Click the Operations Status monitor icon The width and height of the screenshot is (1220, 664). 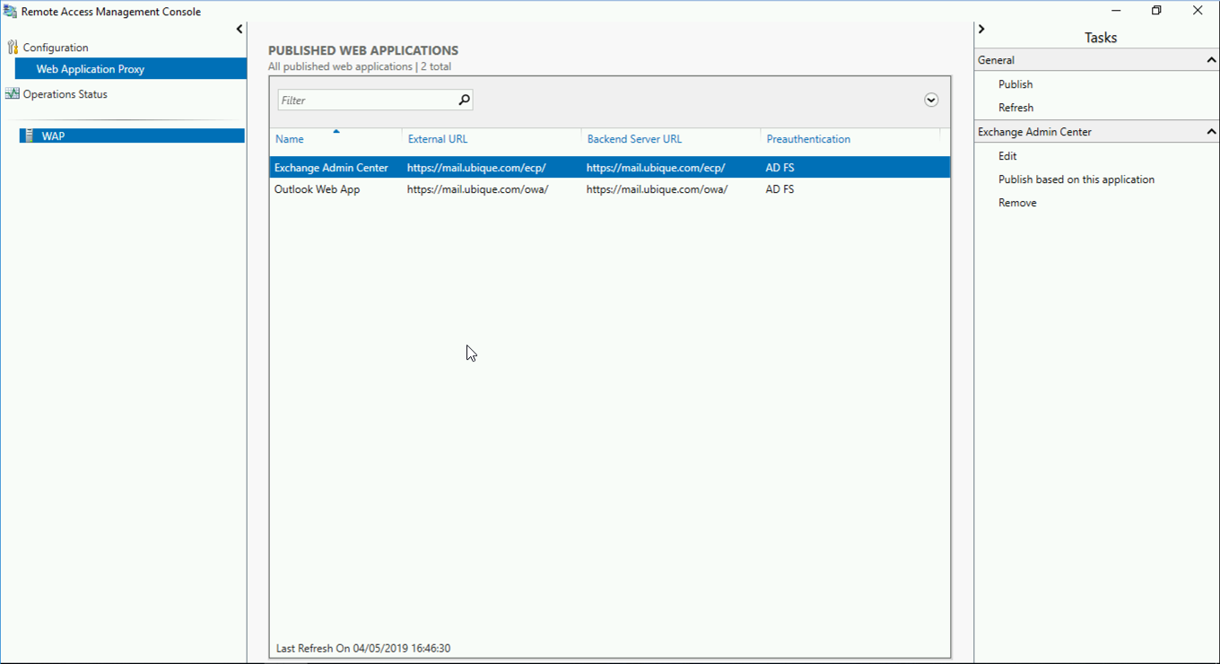click(x=12, y=93)
